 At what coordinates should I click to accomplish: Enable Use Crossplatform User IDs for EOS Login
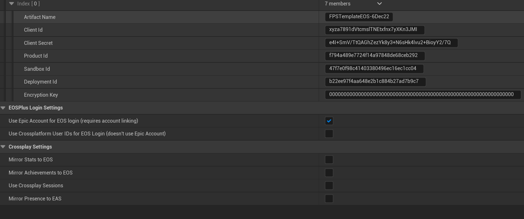click(x=329, y=134)
